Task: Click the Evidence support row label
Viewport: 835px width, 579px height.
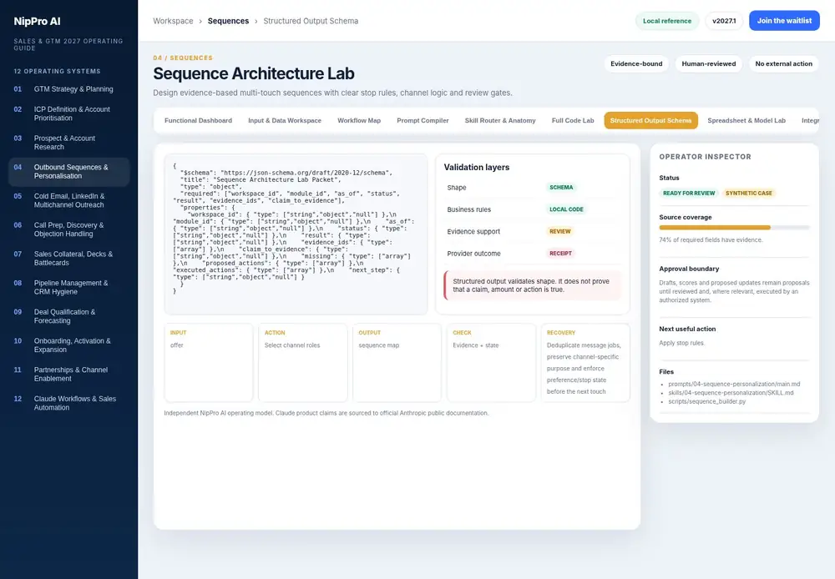Action: [473, 231]
